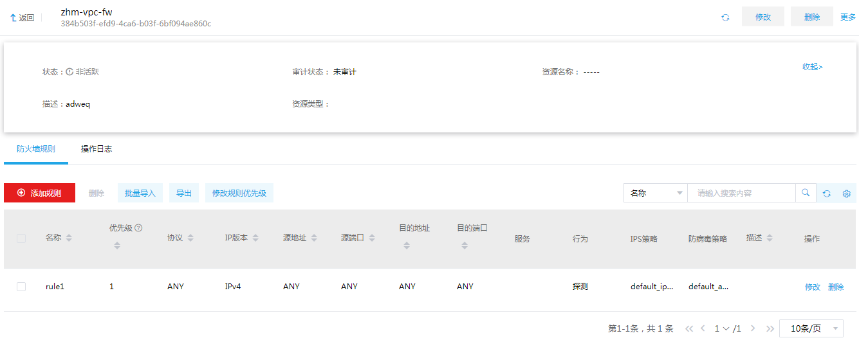Select all rules header checkbox
Viewport: 859px width, 340px height.
[21, 238]
